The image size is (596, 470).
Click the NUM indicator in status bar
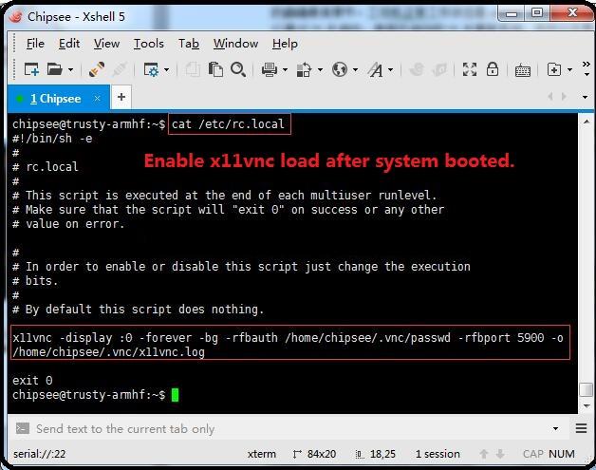click(x=562, y=454)
